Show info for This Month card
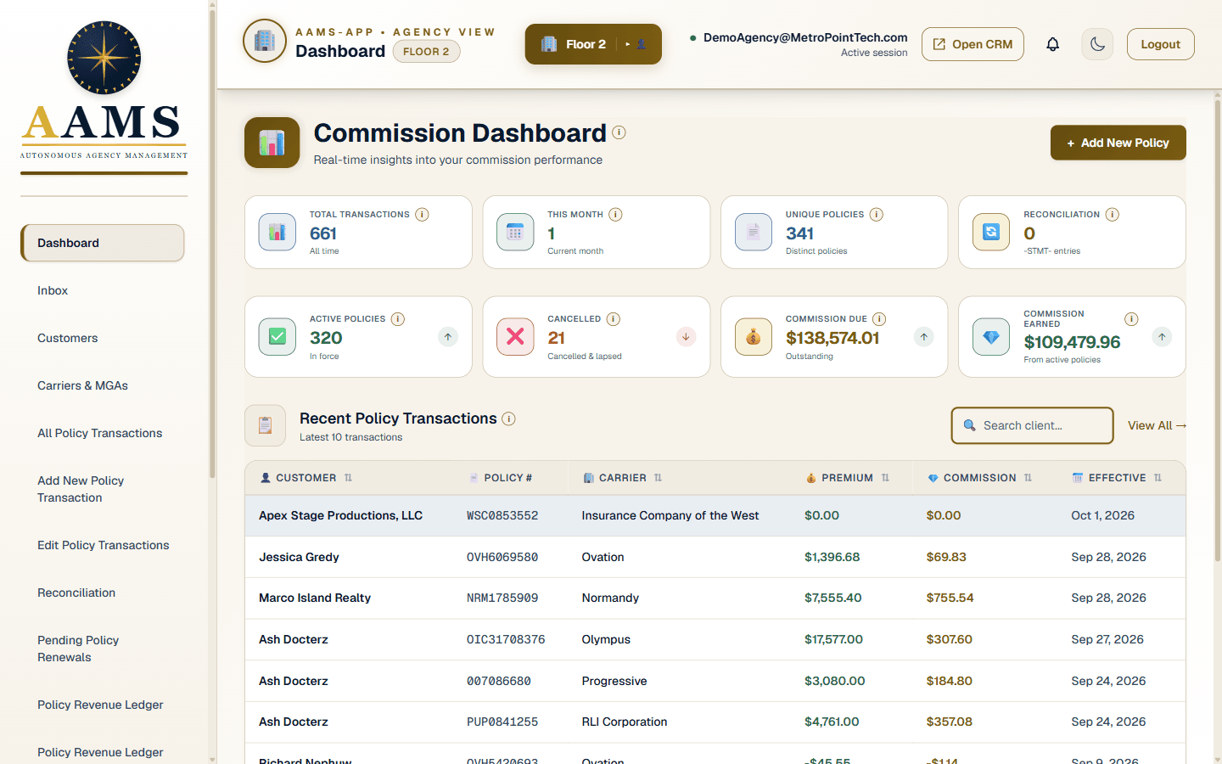Image resolution: width=1222 pixels, height=764 pixels. coord(615,215)
